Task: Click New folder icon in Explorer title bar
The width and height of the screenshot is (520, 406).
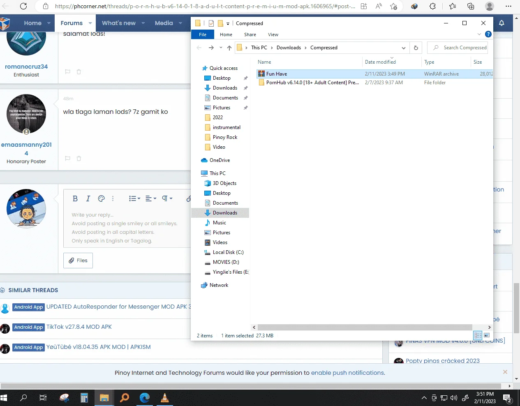Action: tap(220, 23)
